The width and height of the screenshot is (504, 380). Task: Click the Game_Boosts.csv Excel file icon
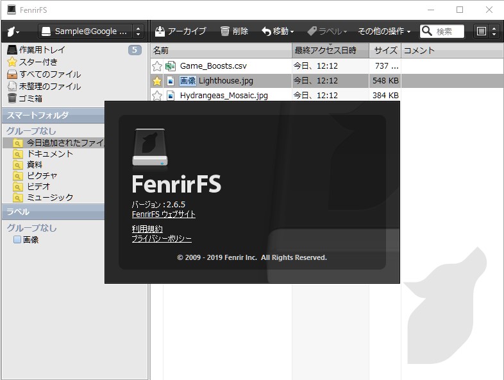tap(171, 66)
